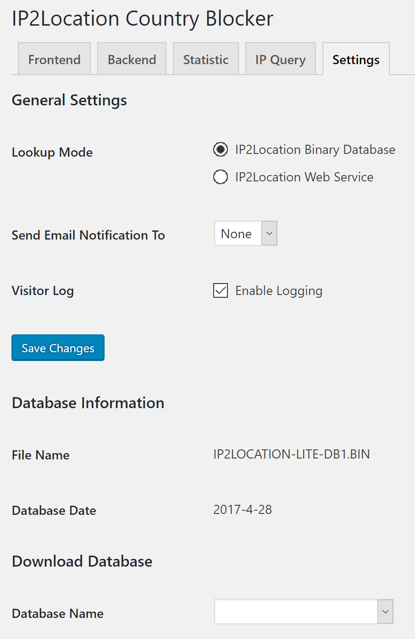Select IP2Location Binary Database radio button

221,149
